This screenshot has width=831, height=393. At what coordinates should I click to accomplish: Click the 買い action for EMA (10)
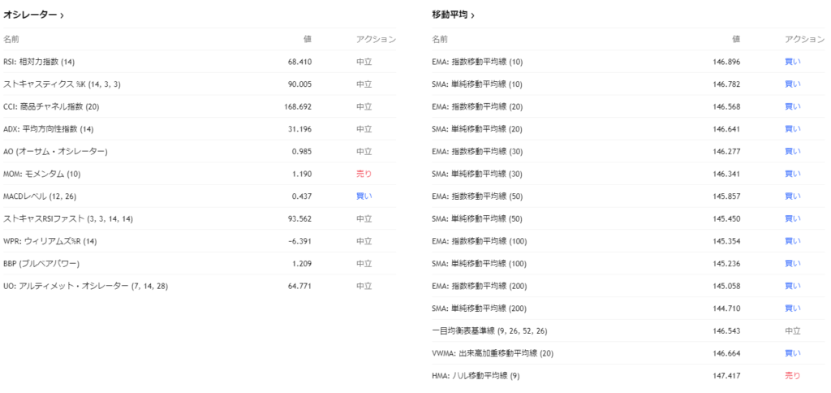[792, 62]
